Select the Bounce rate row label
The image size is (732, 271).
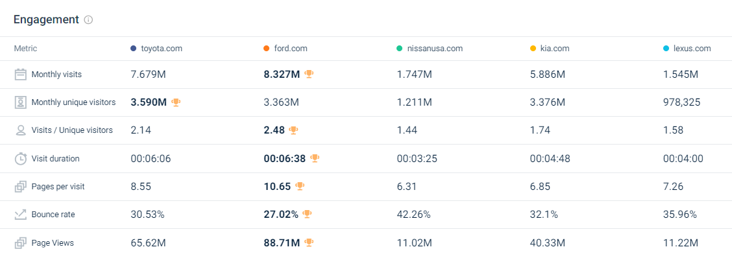(53, 215)
